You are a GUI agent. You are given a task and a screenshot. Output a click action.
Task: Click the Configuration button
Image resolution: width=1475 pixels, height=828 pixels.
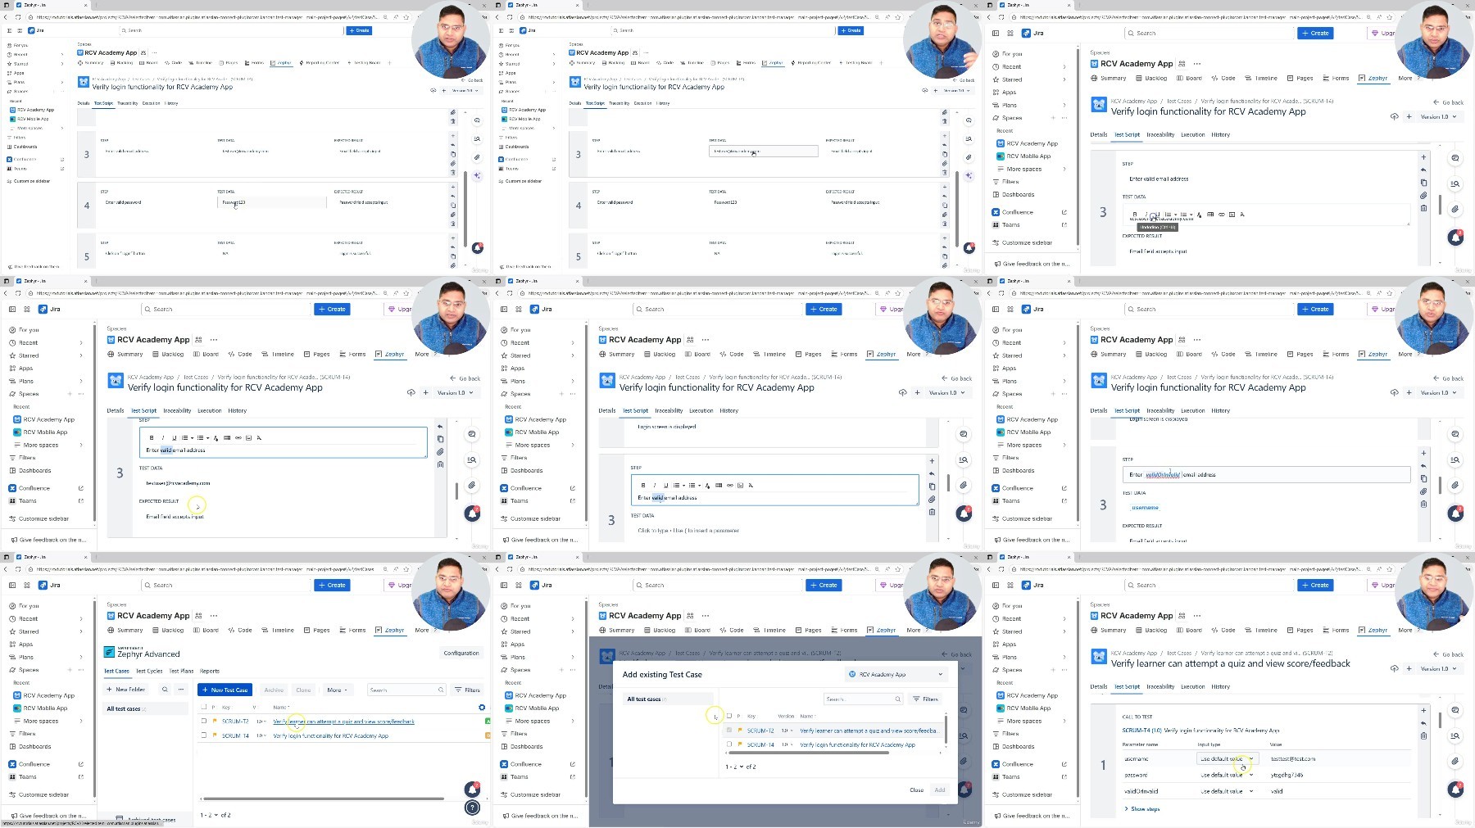click(461, 653)
